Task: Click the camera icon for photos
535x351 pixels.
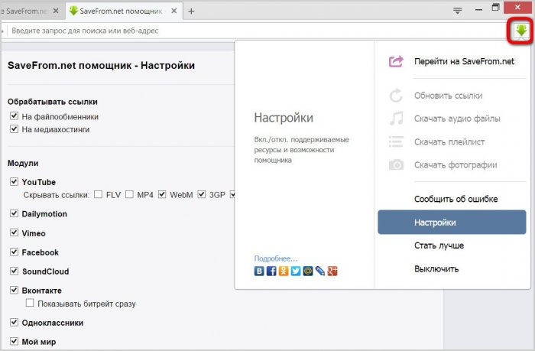Action: (x=396, y=165)
